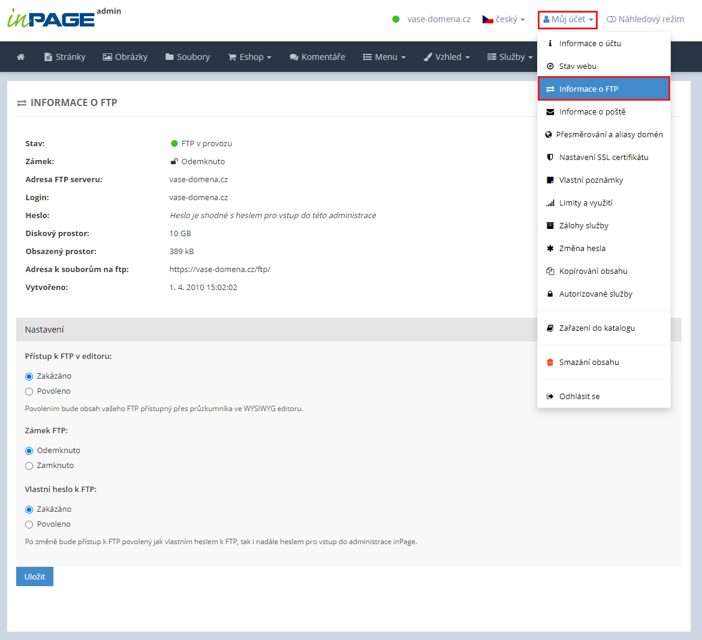Click the globe icon for Přesměrování a aliasy domén
The height and width of the screenshot is (640, 702).
click(x=548, y=135)
